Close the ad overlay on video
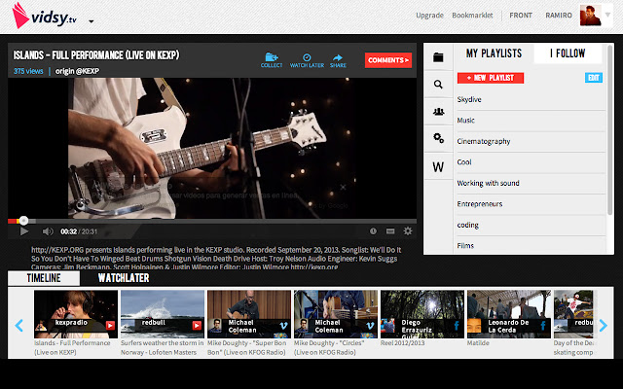 [343, 187]
